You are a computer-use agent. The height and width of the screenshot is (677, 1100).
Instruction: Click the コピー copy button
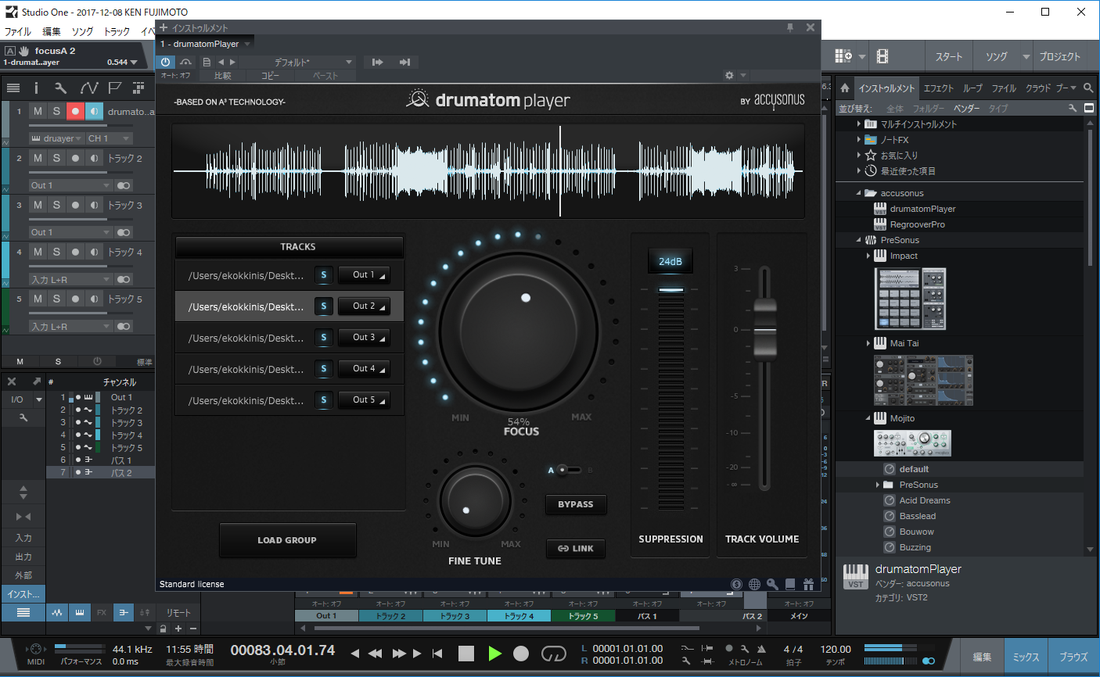270,76
